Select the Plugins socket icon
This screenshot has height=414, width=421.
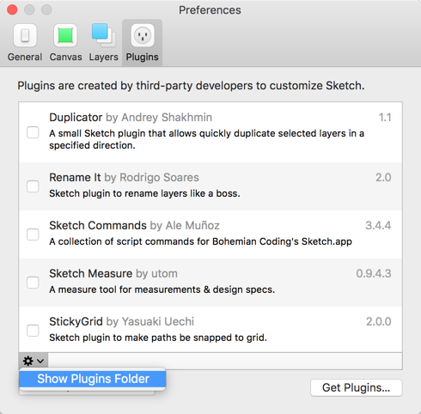[143, 35]
